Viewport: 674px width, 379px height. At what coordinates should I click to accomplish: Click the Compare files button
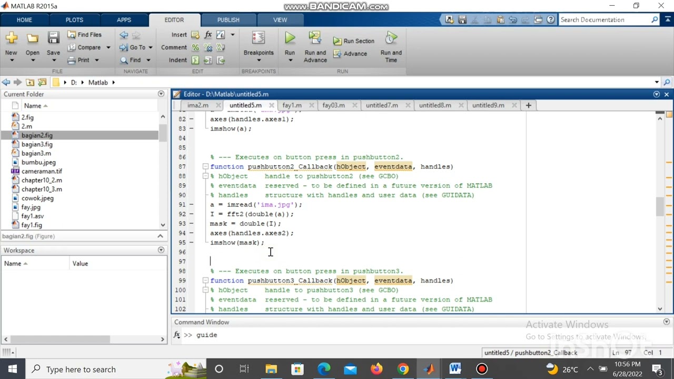(84, 47)
